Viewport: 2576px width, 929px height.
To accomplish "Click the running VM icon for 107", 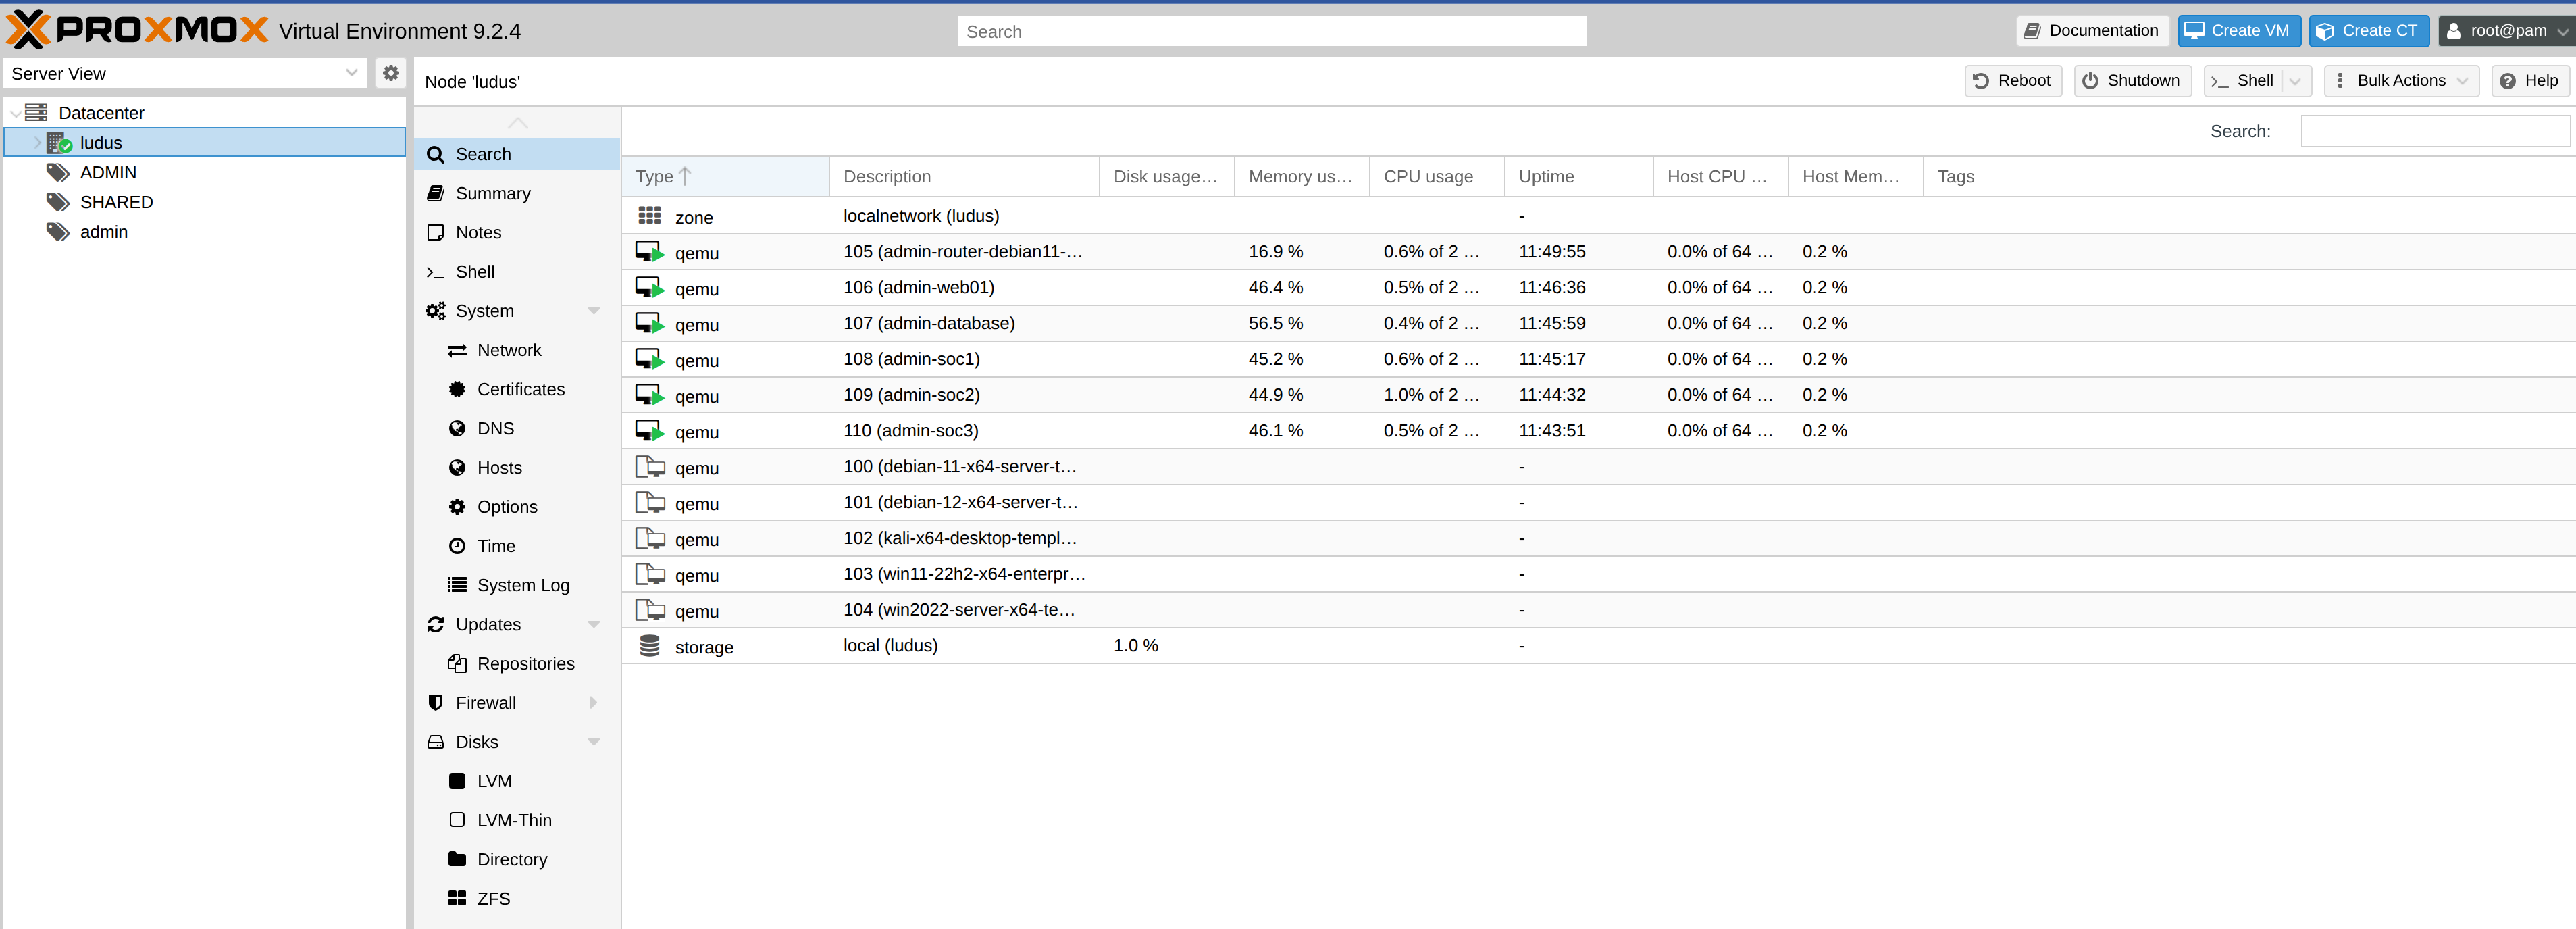I will (650, 324).
